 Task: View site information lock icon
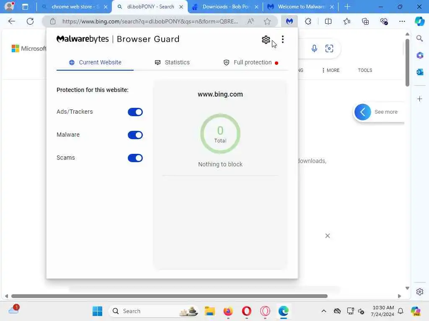pyautogui.click(x=53, y=21)
